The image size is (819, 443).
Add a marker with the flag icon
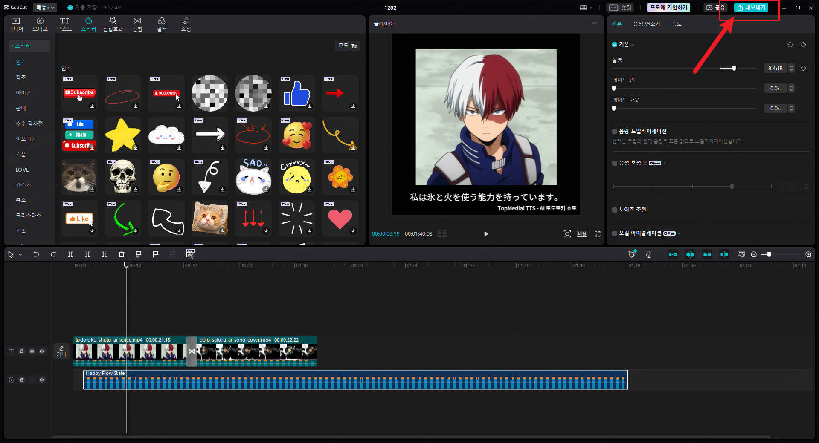click(x=156, y=254)
